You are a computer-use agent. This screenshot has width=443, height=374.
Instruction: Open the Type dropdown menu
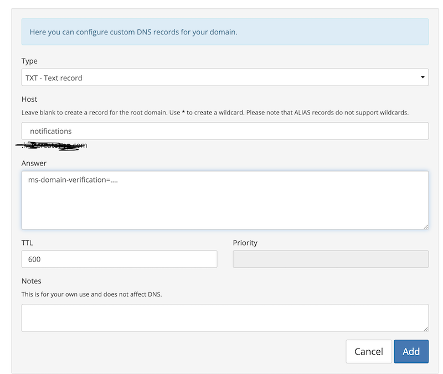pos(224,77)
